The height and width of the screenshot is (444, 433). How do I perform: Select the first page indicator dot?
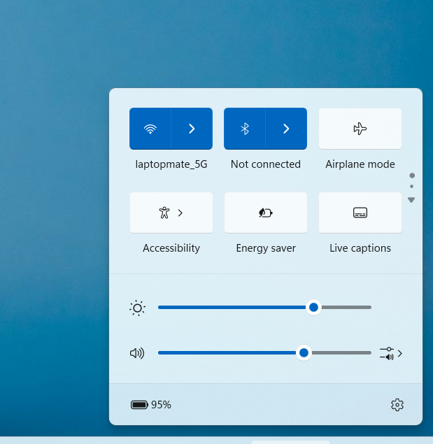point(412,176)
